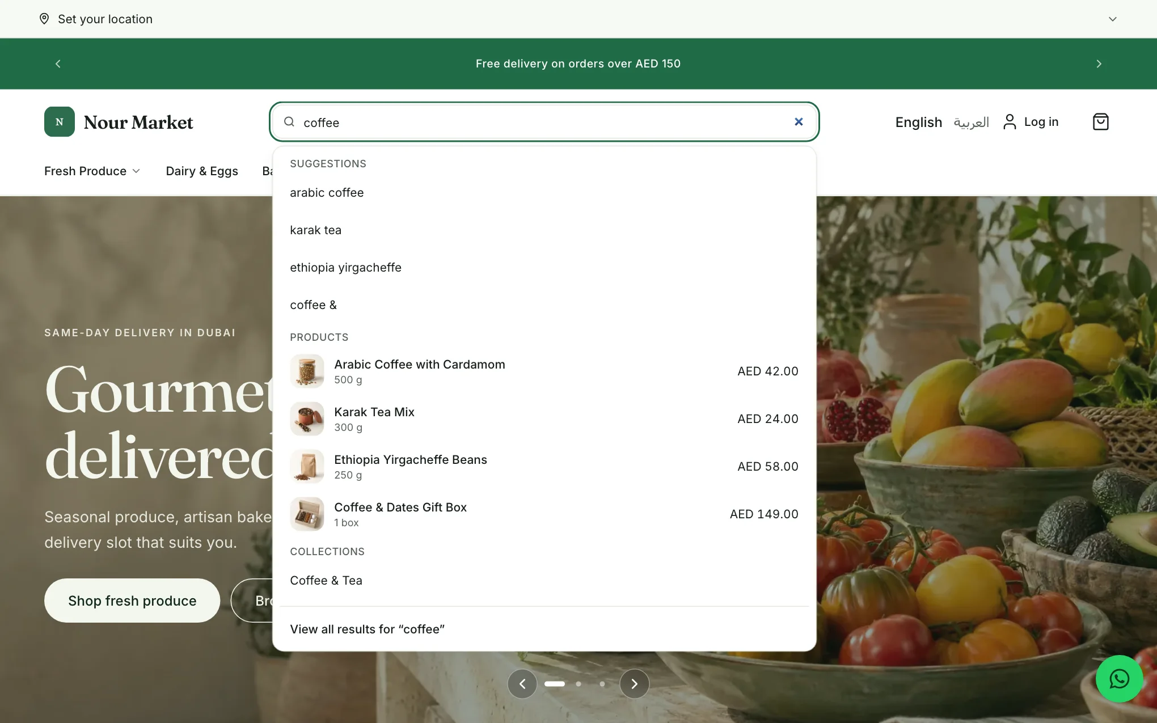
Task: Select the first slide indicator
Action: pyautogui.click(x=555, y=684)
